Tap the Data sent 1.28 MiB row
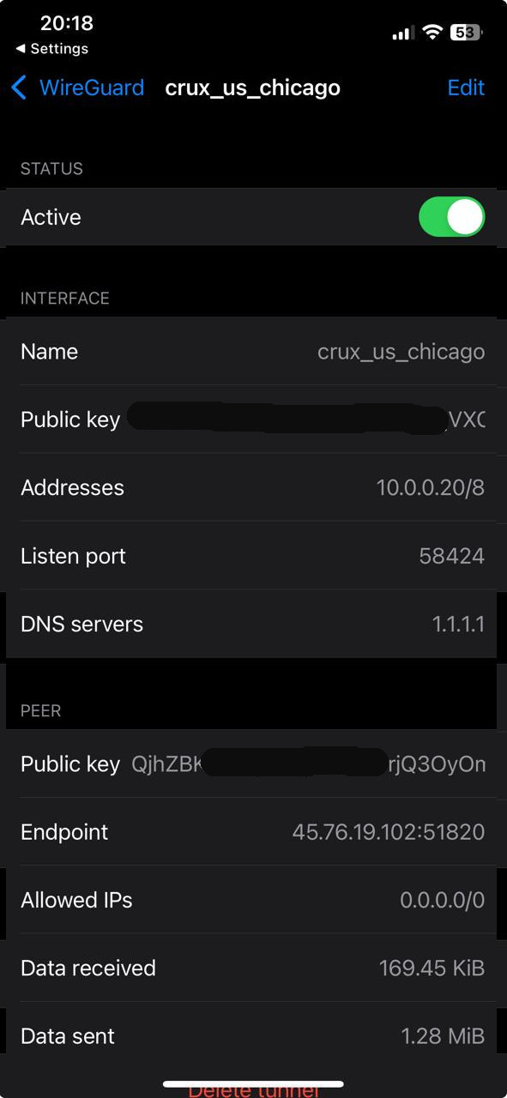The image size is (507, 1098). pyautogui.click(x=252, y=1035)
